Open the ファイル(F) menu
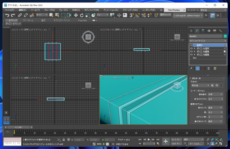Image resolution: width=230 pixels, height=149 pixels. point(9,10)
